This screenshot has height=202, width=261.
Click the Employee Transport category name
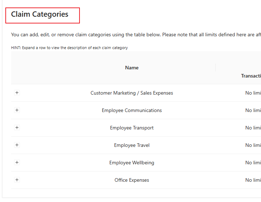click(132, 128)
